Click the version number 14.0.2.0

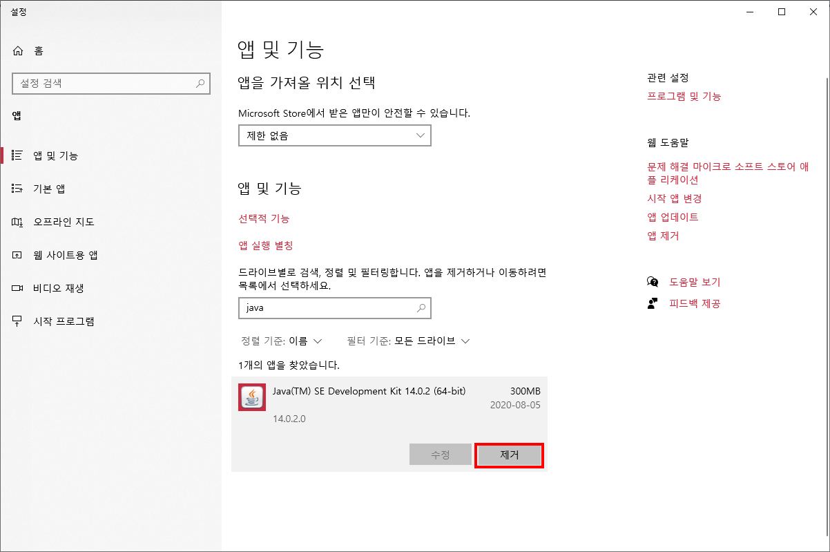click(289, 419)
